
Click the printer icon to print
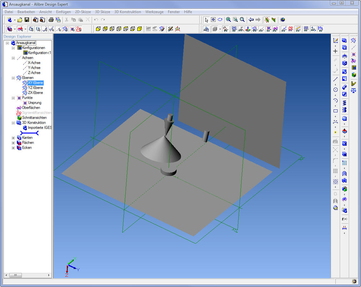51,20
